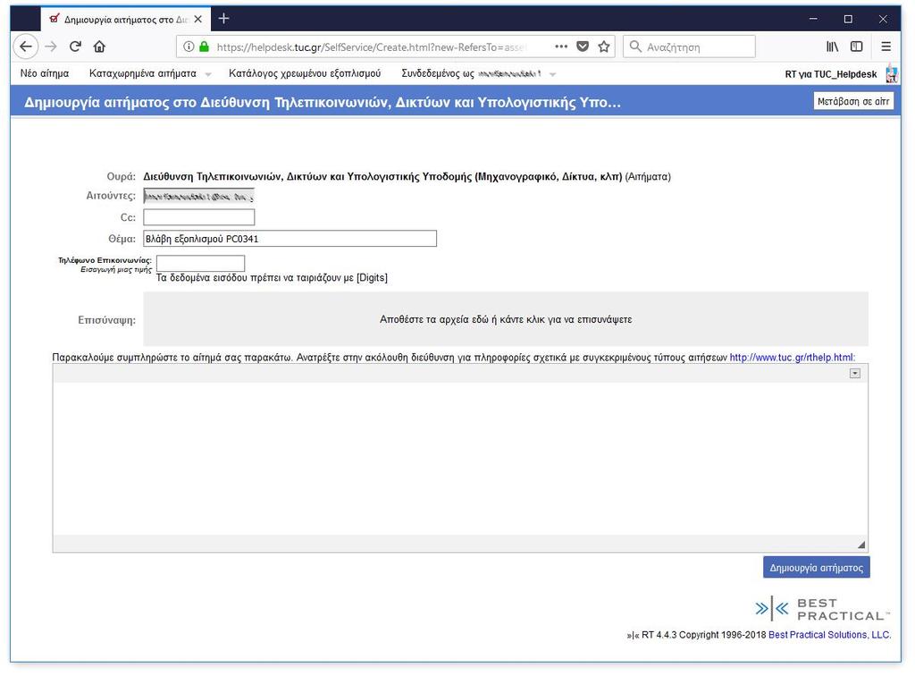Open Κατάλογος χρεωμένου εξοπλισμού menu
This screenshot has width=915, height=676.
(305, 73)
